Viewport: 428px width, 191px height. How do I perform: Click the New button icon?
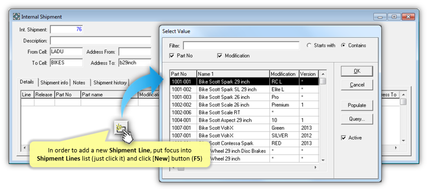121,127
